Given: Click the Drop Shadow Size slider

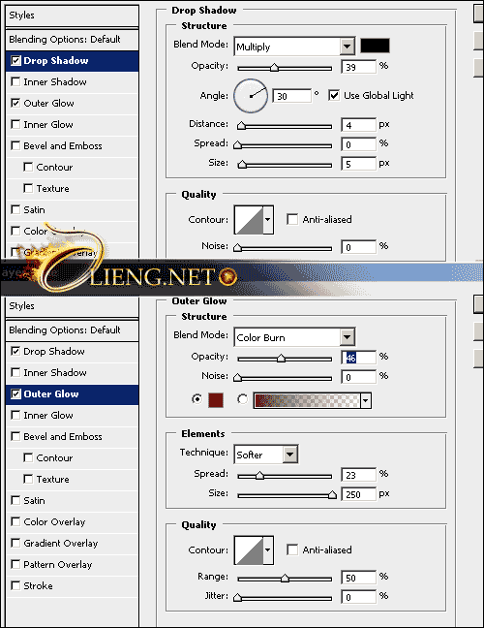Looking at the screenshot, I should (285, 165).
